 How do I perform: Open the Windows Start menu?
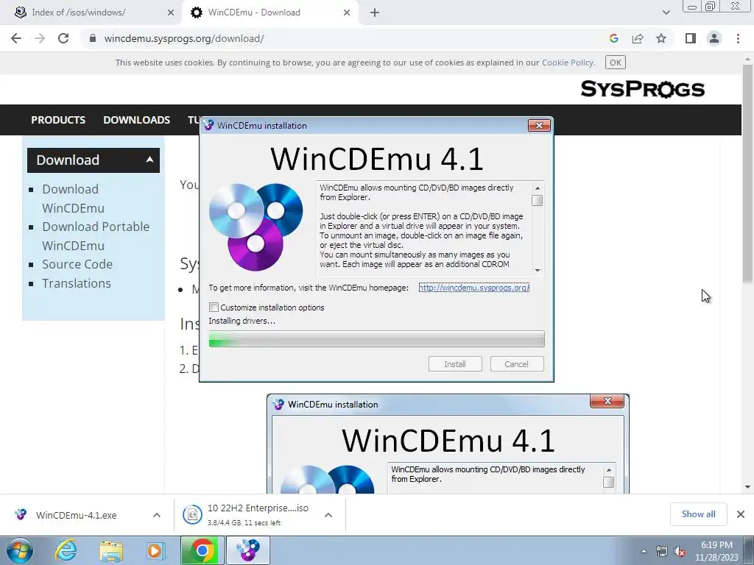point(20,550)
